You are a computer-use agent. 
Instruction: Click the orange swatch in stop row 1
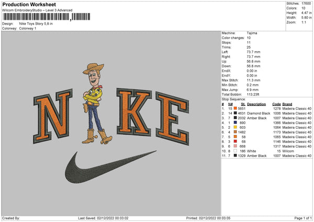(235, 108)
